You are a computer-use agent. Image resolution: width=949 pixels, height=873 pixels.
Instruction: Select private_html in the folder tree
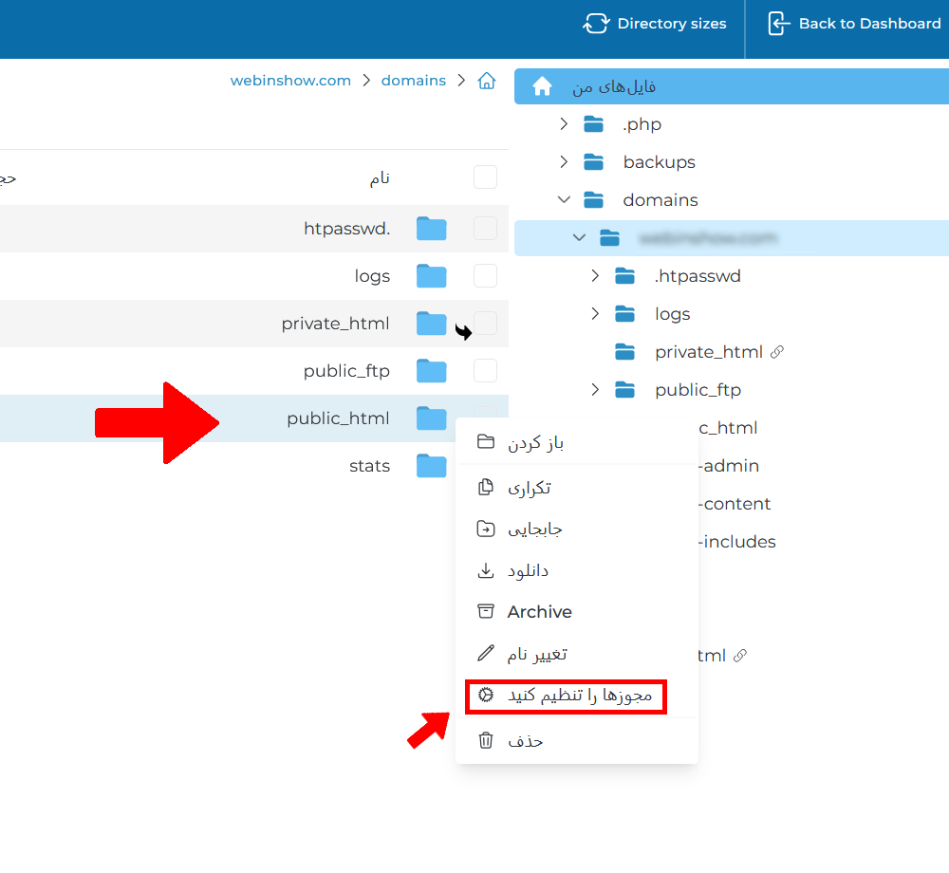(x=708, y=352)
